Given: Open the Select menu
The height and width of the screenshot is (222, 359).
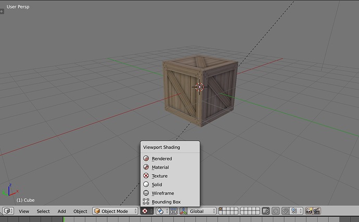Looking at the screenshot, I should click(43, 211).
